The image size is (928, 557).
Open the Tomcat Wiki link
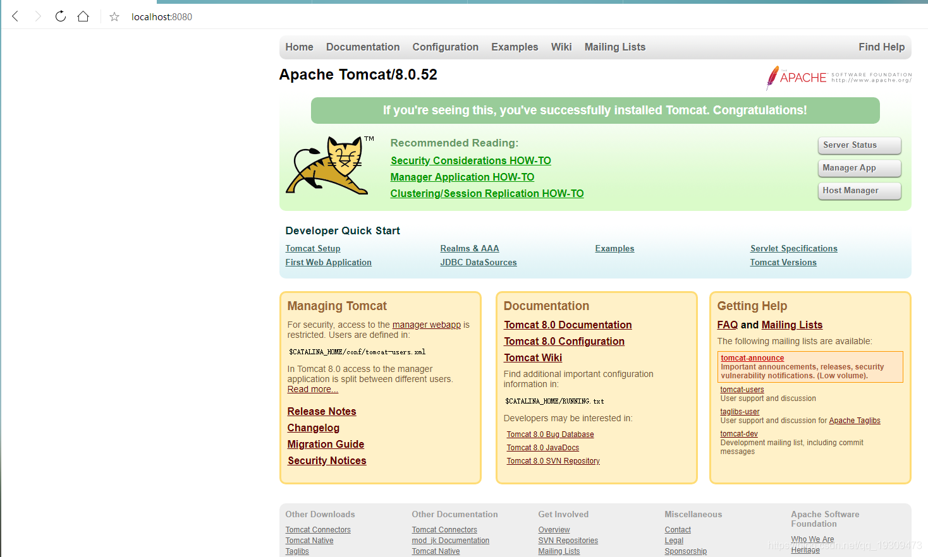coord(533,358)
